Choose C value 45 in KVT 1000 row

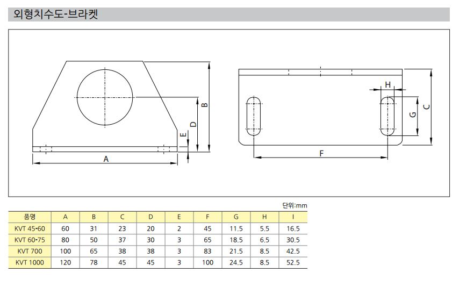(122, 262)
